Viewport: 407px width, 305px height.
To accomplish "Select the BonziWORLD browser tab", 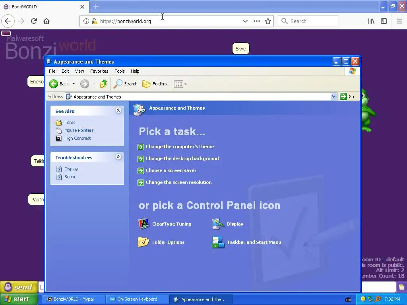I will point(45,7).
